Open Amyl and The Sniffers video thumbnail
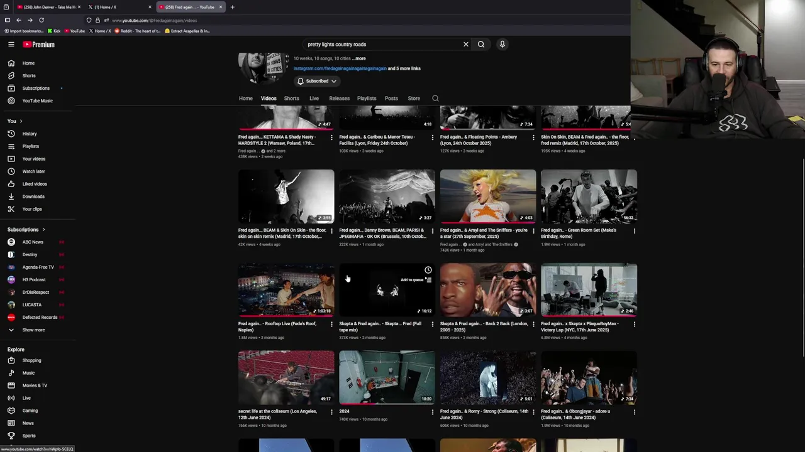 488,196
